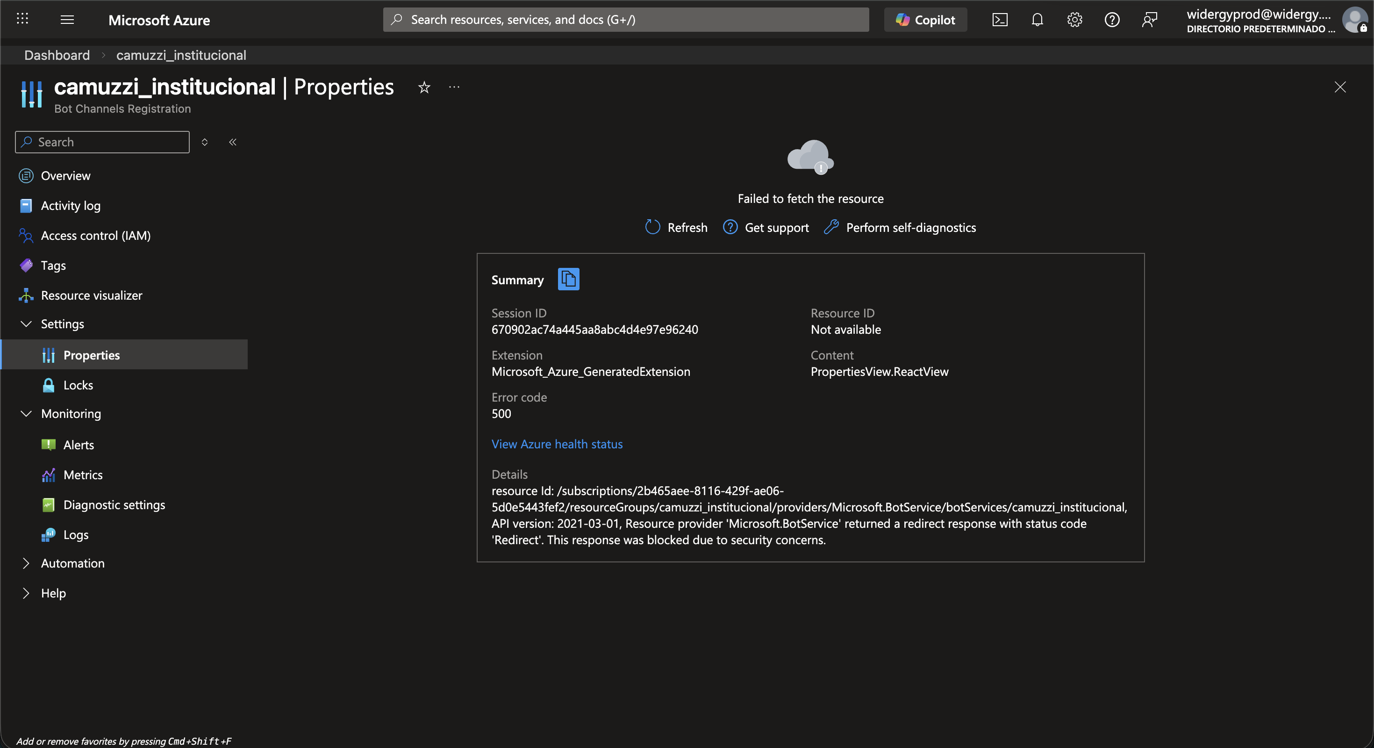This screenshot has height=748, width=1374.
Task: Open Activity log in the sidebar
Action: tap(71, 205)
